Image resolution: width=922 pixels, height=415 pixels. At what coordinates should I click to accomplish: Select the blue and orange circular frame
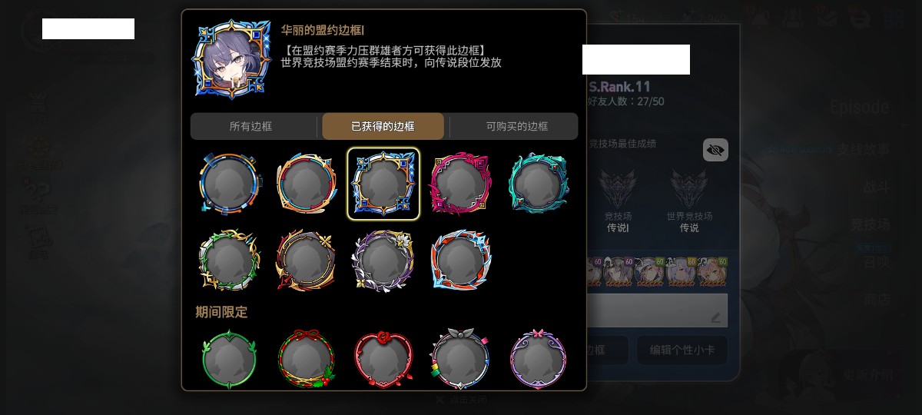228,183
